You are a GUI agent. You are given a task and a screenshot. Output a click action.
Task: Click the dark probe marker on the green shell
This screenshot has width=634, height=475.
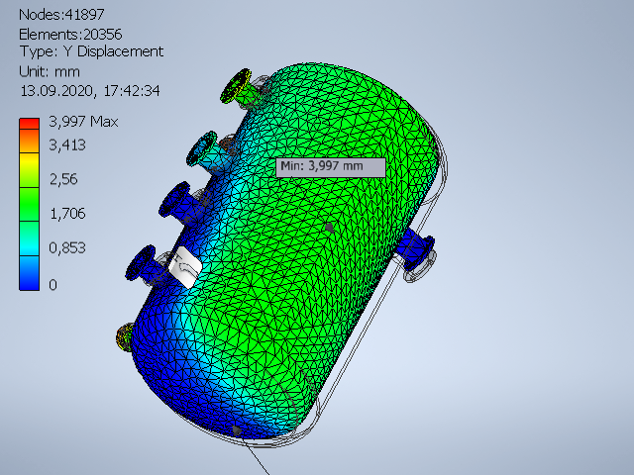tap(329, 228)
